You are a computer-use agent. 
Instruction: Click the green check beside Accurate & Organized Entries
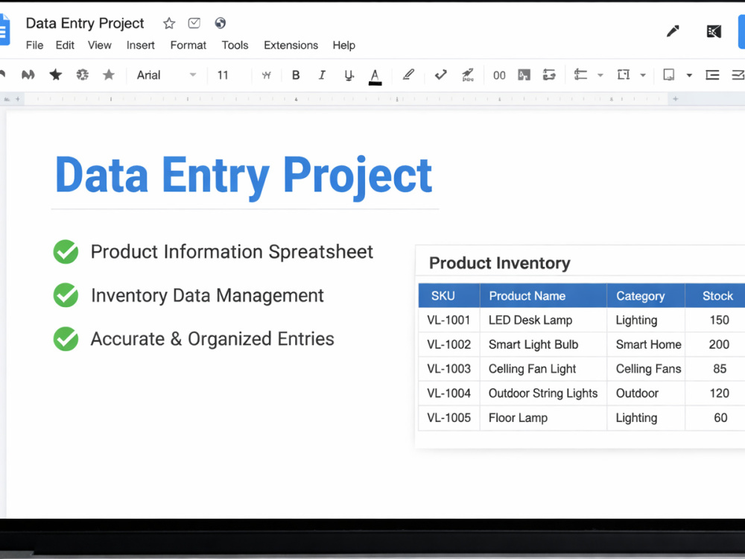(66, 338)
